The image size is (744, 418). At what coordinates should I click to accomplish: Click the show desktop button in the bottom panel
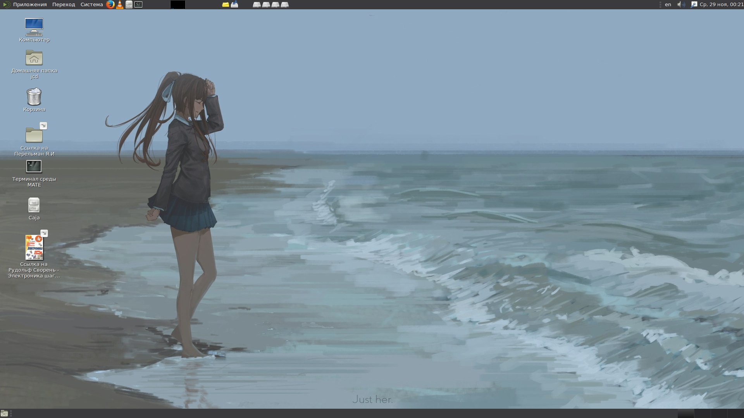(4, 413)
